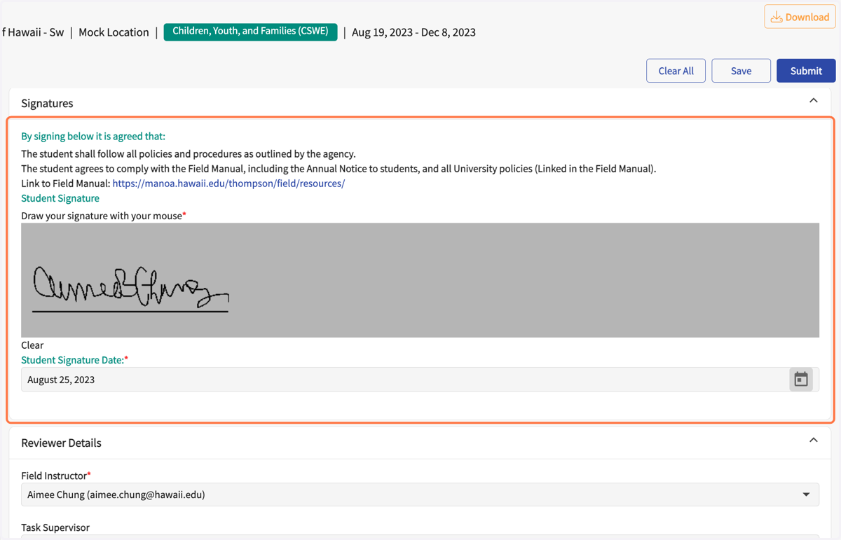Click the 'Student Signature' label
Viewport: 841px width, 540px height.
(x=60, y=198)
